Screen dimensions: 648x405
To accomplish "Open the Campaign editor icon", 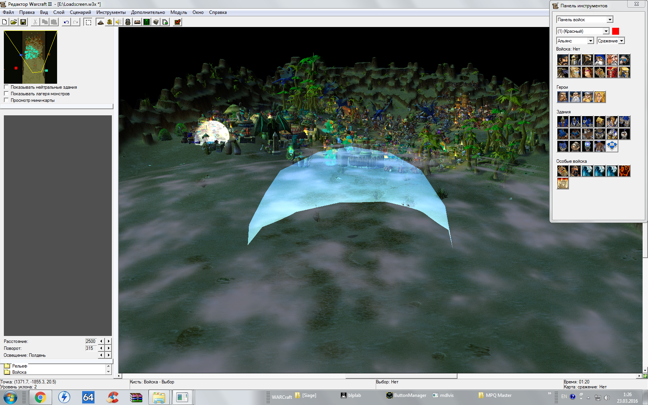I will coord(137,22).
